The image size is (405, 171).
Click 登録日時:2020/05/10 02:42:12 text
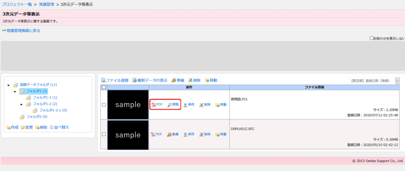(x=373, y=145)
